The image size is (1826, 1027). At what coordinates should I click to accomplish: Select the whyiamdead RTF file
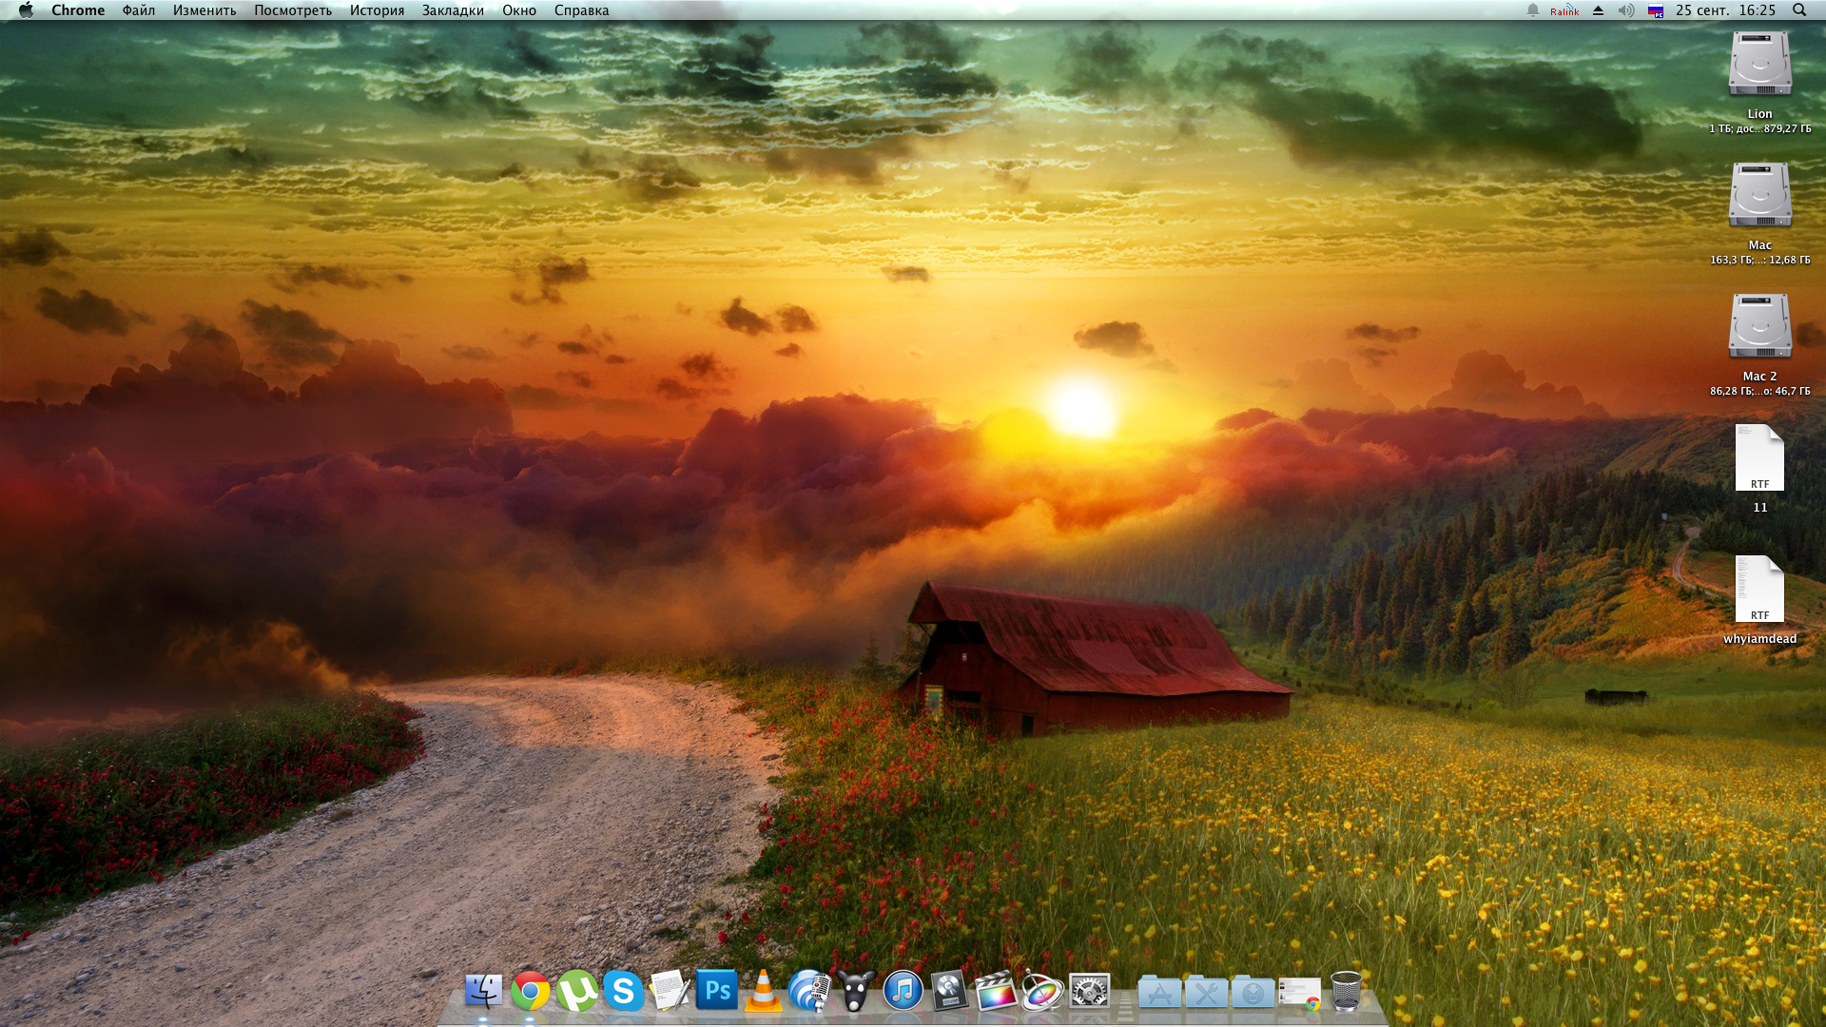click(1759, 591)
